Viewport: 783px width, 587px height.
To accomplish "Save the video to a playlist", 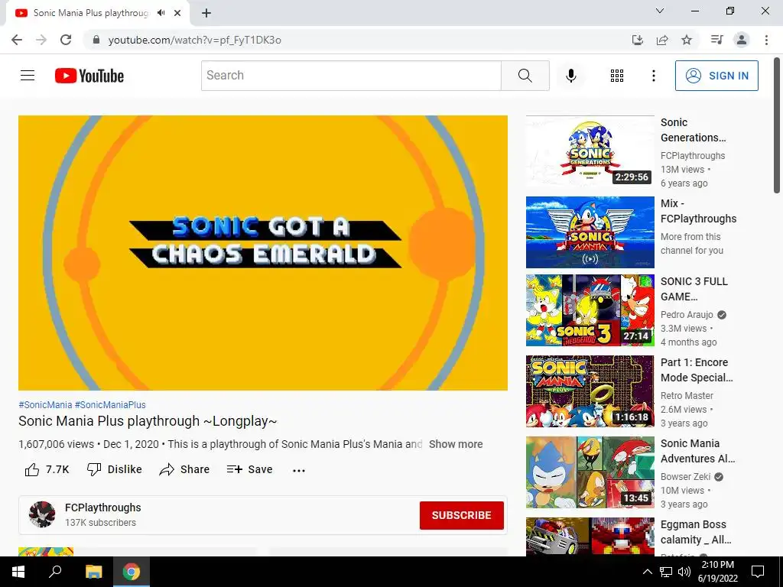I will (249, 469).
